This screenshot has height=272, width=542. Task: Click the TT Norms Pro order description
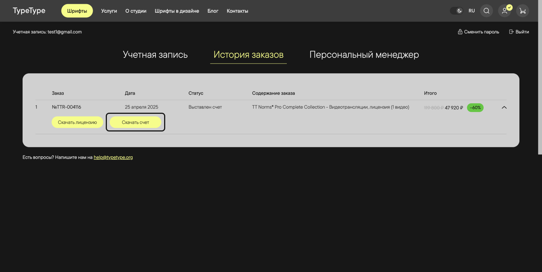(x=330, y=107)
